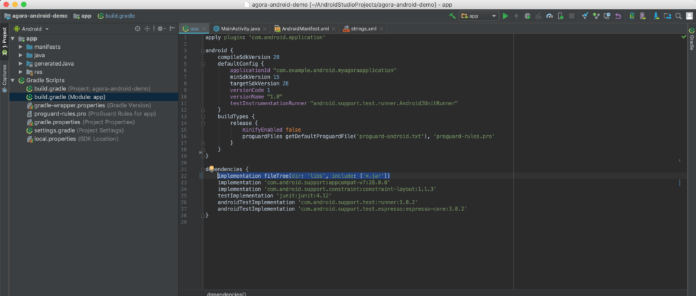Start debugging with the bug icon
The width and height of the screenshot is (696, 296).
(527, 16)
